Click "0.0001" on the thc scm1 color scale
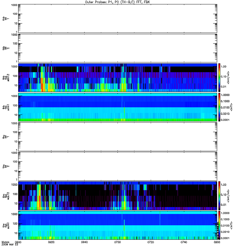 tap(225, 238)
